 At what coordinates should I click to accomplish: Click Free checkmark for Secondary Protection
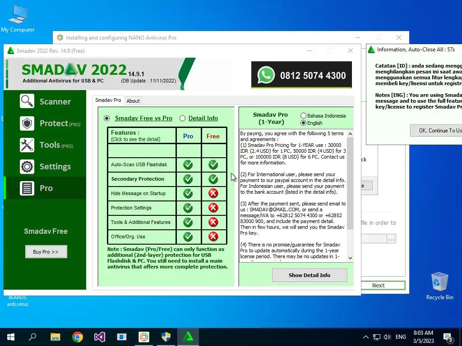[213, 179]
